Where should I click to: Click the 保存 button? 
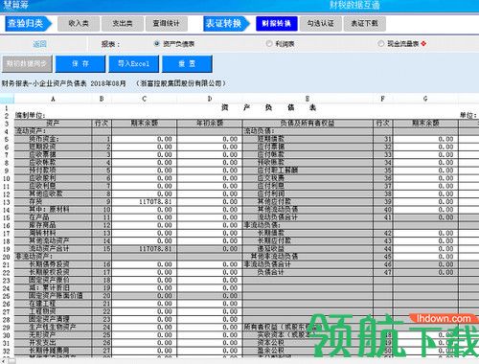pos(80,64)
